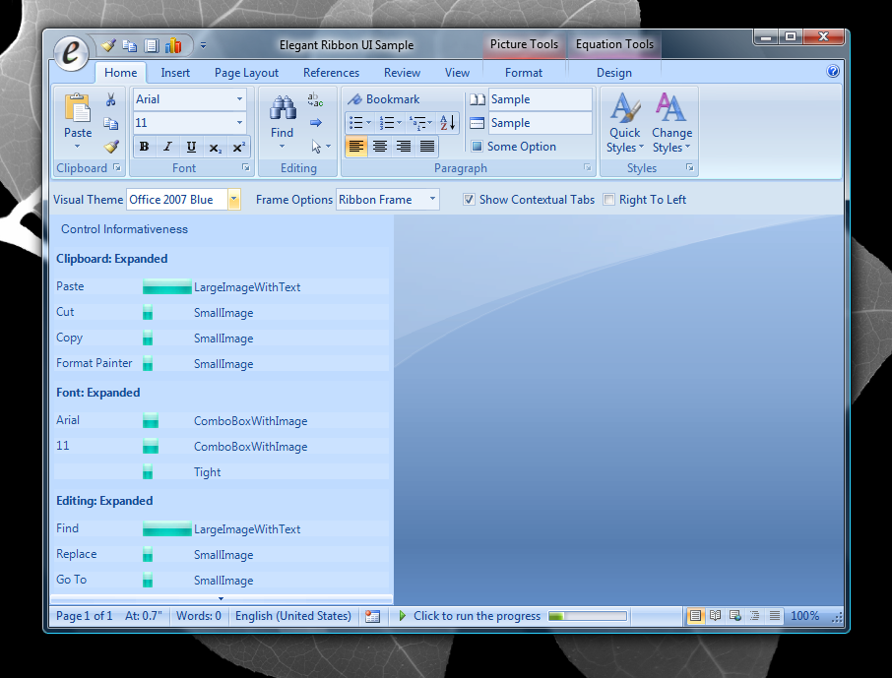
Task: Switch to the Review tab
Action: click(402, 73)
